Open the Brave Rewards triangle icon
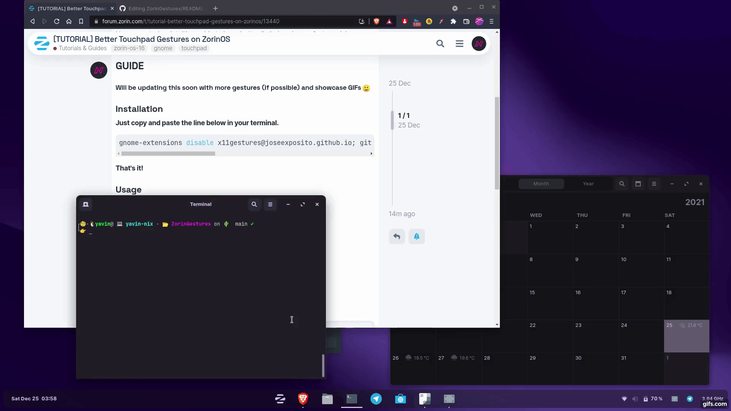Screen dimensions: 731x411 [389, 21]
